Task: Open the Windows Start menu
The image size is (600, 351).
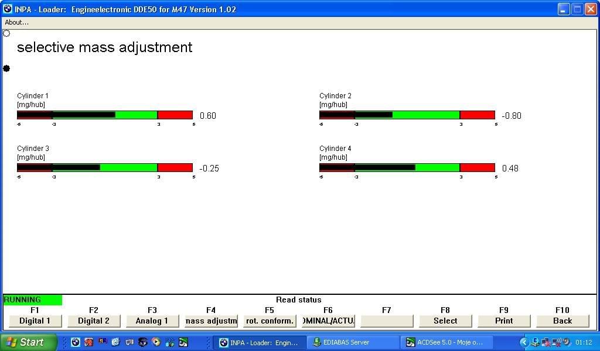Action: point(28,342)
